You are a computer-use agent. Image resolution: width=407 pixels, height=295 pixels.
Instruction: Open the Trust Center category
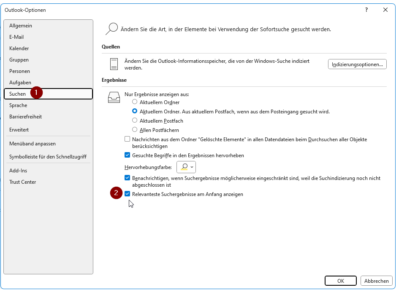click(48, 182)
